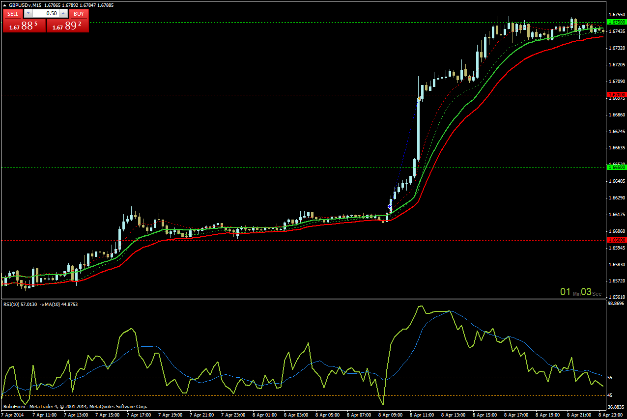Viewport: 627px width, 419px height.
Task: Select the 1.67500 green price level tag
Action: 616,22
